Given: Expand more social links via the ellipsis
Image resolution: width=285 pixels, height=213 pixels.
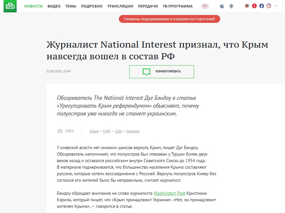Looking at the screenshot, I should coord(276,6).
